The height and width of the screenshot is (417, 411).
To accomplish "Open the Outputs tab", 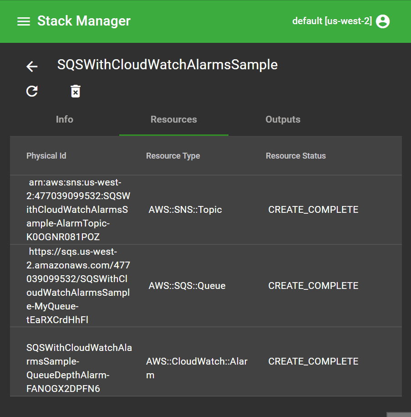I will click(x=283, y=119).
